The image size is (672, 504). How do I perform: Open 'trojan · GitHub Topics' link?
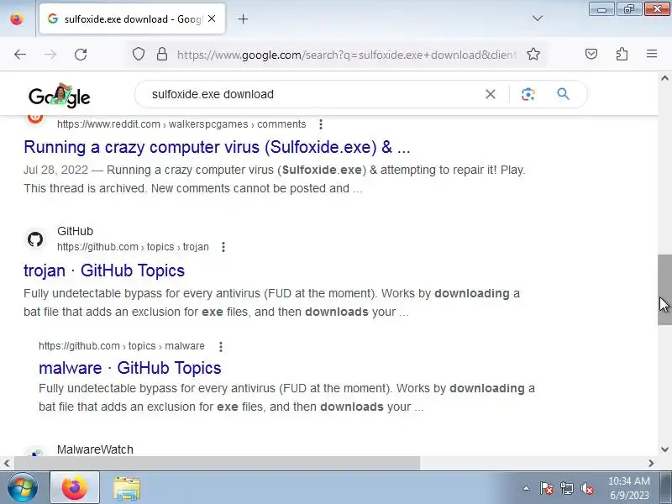click(x=104, y=270)
